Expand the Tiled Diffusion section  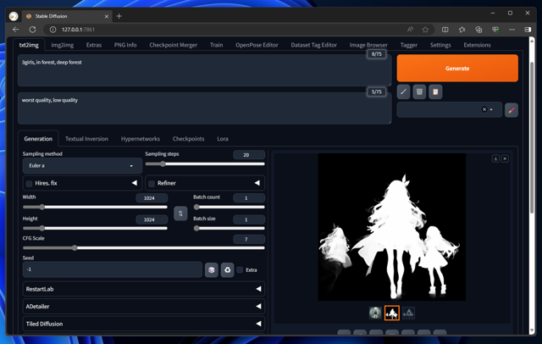[143, 324]
